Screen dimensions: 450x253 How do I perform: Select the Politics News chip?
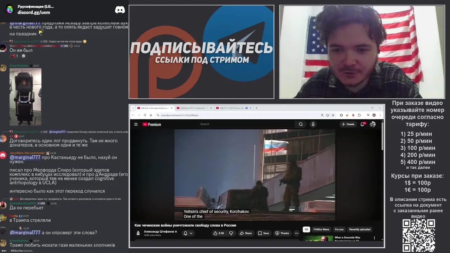pos(321,229)
